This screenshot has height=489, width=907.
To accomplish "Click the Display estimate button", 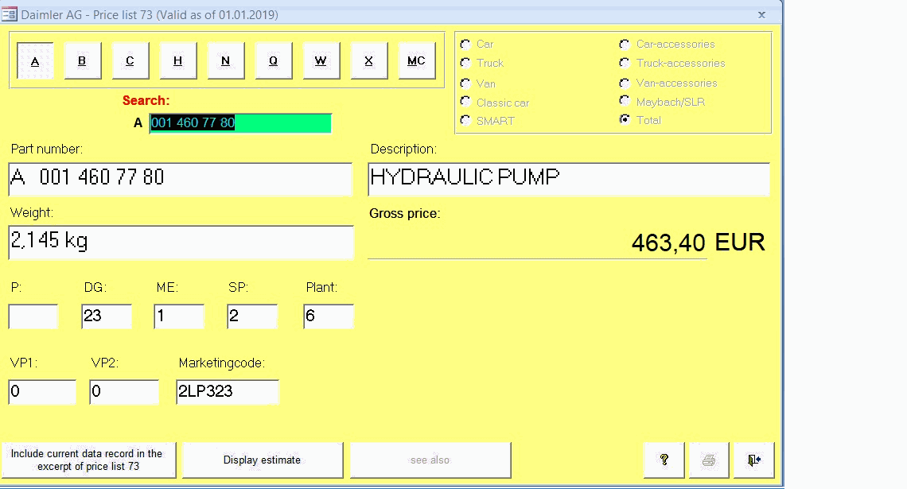I will click(263, 460).
